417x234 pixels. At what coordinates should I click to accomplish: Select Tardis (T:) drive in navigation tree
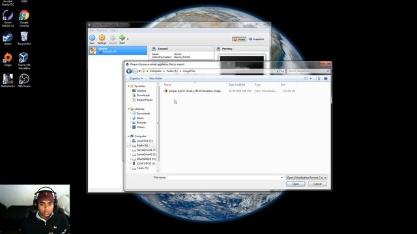(x=142, y=168)
